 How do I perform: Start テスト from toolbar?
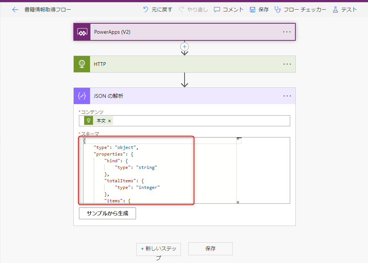point(345,10)
